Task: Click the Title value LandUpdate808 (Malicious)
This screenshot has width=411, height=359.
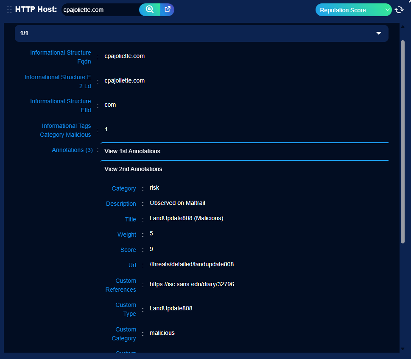Action: (186, 218)
